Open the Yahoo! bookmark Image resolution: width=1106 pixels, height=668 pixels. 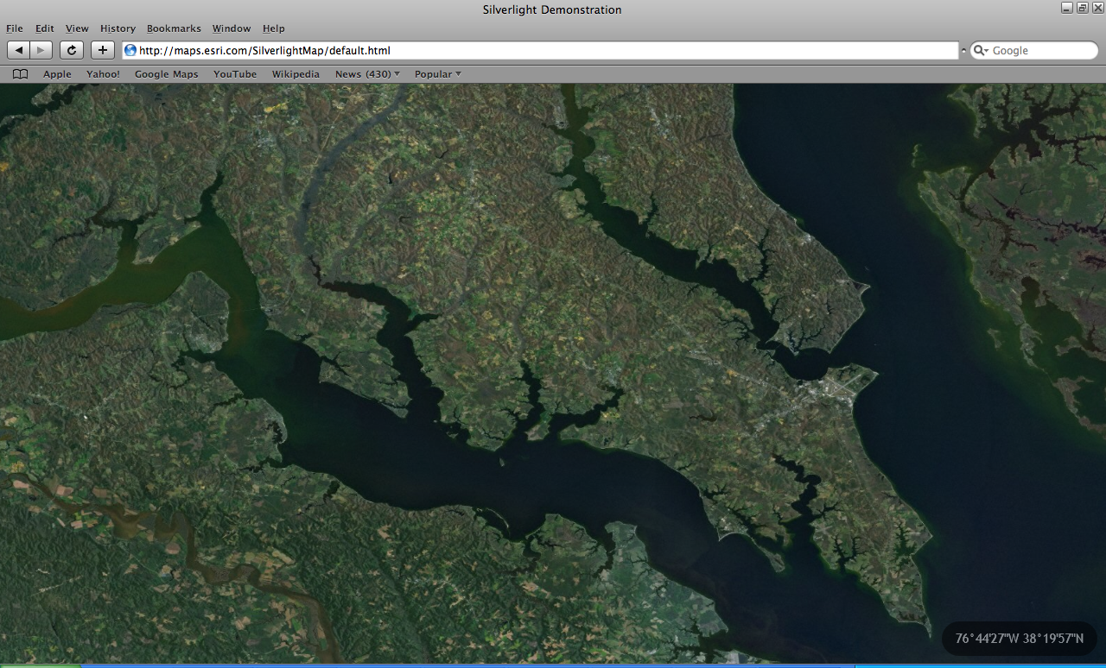[104, 74]
